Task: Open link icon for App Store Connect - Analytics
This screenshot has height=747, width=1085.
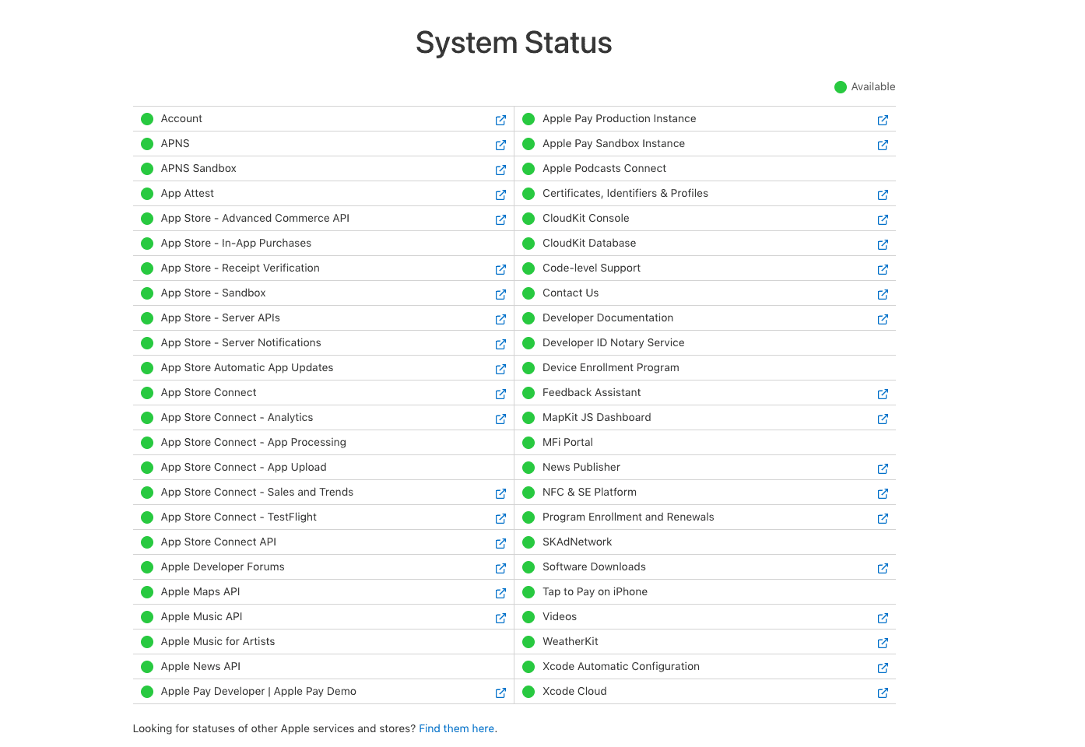Action: [500, 419]
